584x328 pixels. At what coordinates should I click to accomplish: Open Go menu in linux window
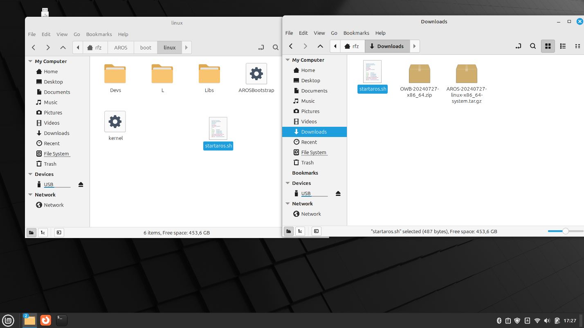[77, 34]
